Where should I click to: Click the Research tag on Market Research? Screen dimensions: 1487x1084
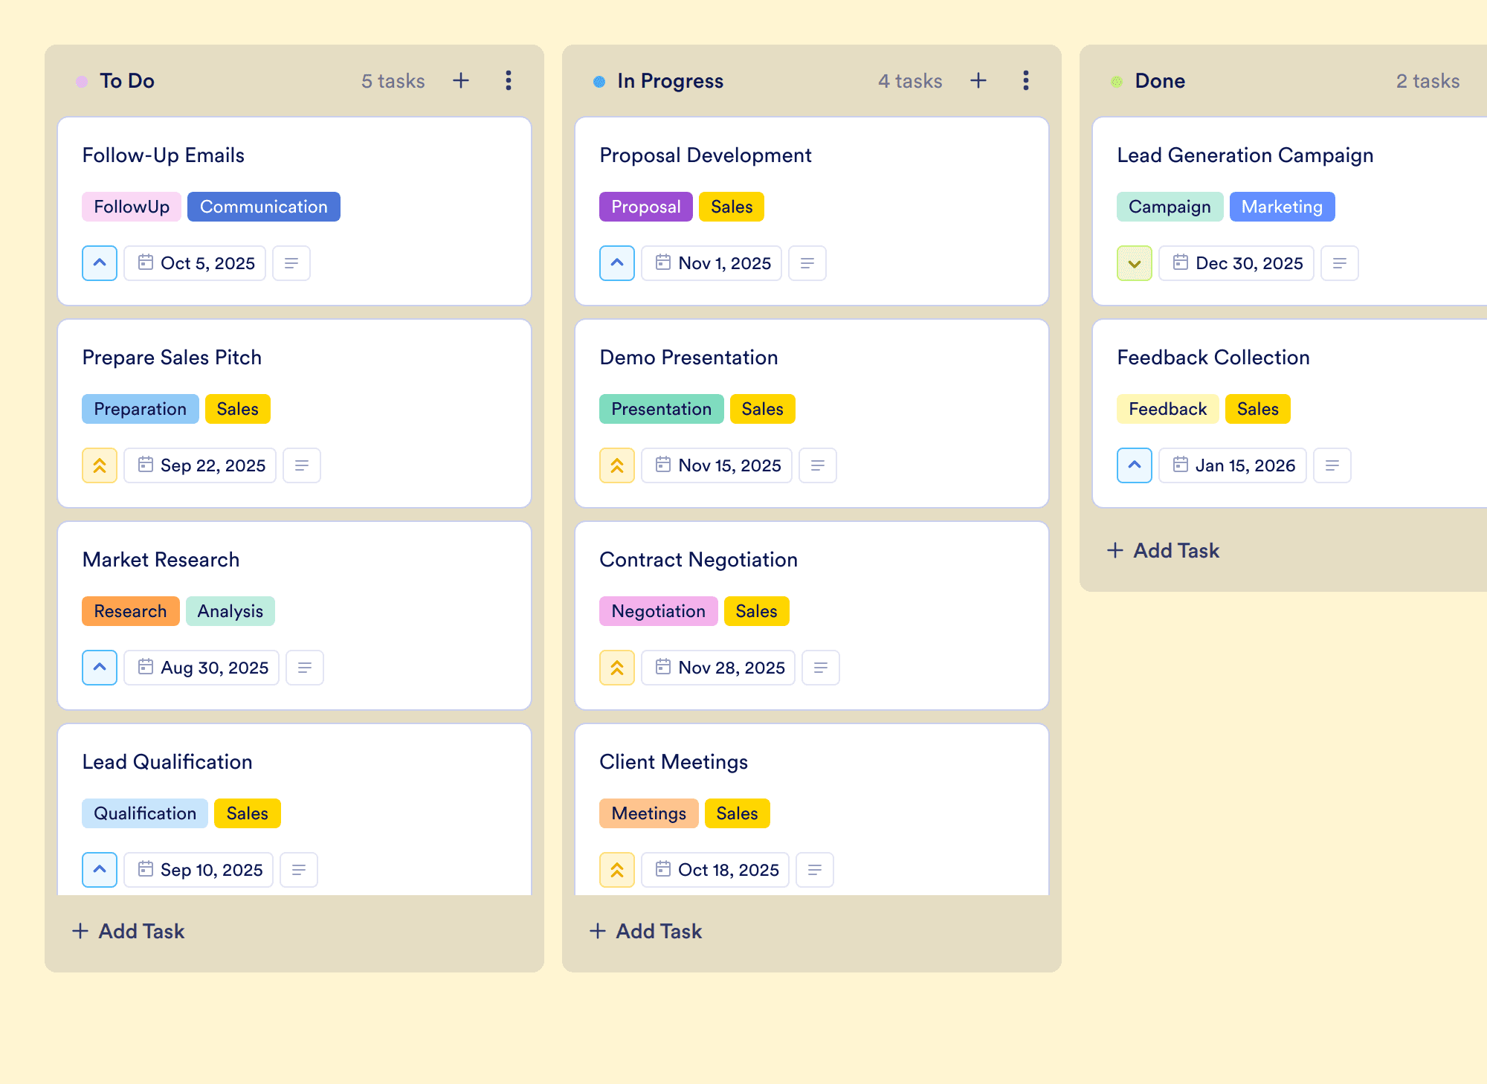(130, 611)
